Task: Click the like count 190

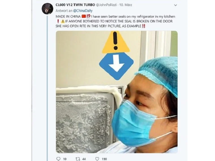Action: (x=104, y=159)
